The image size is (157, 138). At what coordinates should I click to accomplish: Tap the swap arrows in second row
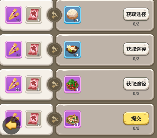(x=55, y=50)
